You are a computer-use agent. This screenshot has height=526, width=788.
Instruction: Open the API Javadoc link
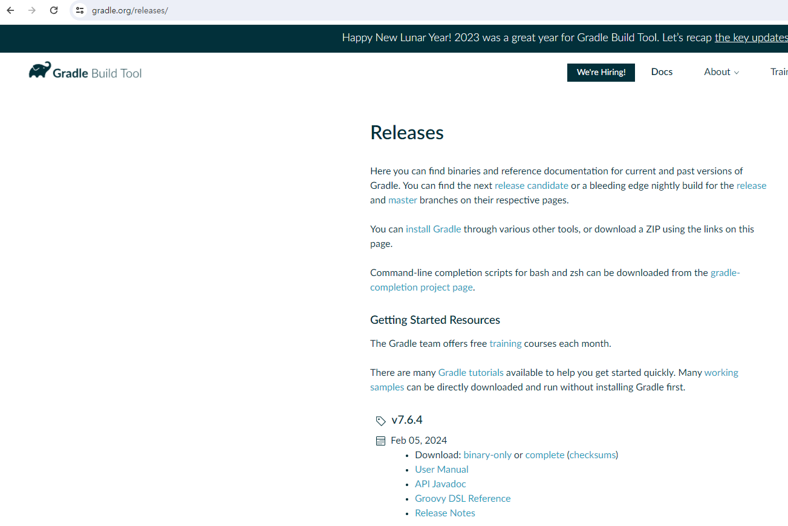pyautogui.click(x=440, y=484)
